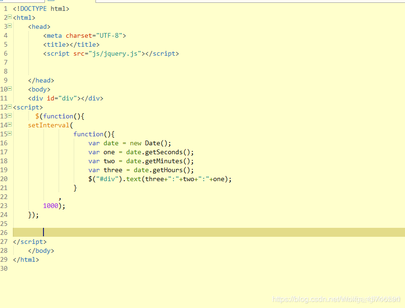Collapse the setInterval fold on line 14
The height and width of the screenshot is (308, 405).
tap(10, 125)
